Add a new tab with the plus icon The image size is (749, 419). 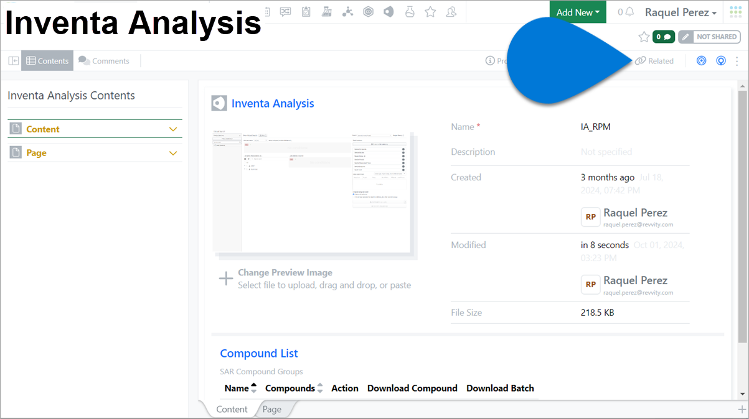[742, 409]
